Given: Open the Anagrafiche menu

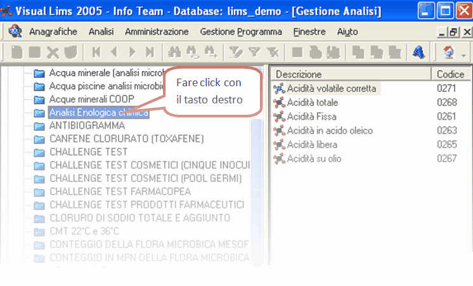Looking at the screenshot, I should (53, 32).
